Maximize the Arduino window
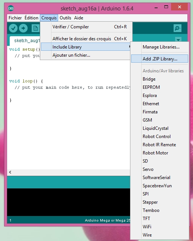Screen dimensions: 193x241 coord(166,7)
